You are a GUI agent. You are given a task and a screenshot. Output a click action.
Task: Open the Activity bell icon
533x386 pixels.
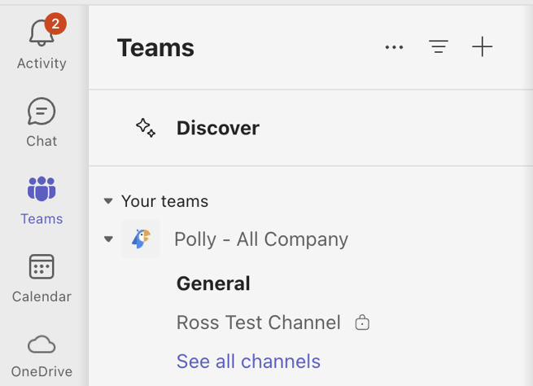(x=42, y=33)
